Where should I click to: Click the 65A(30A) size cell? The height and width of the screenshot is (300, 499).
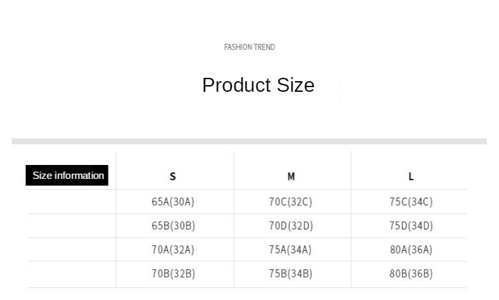[173, 202]
